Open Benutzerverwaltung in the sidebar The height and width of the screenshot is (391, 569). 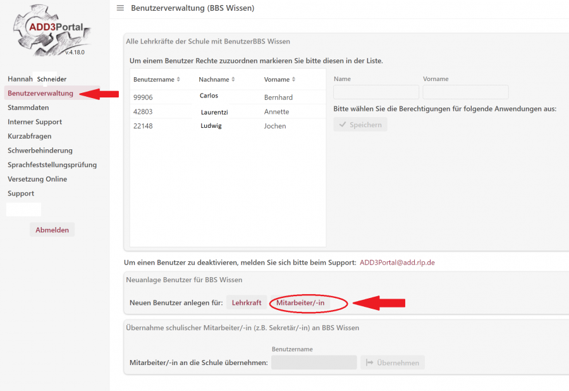(x=40, y=94)
